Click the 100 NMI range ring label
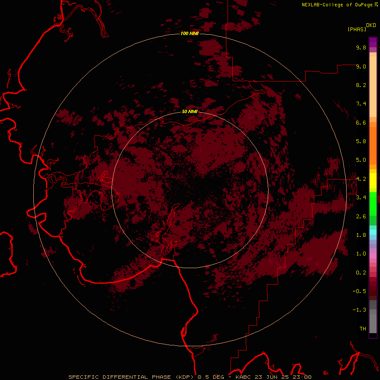 (190, 33)
